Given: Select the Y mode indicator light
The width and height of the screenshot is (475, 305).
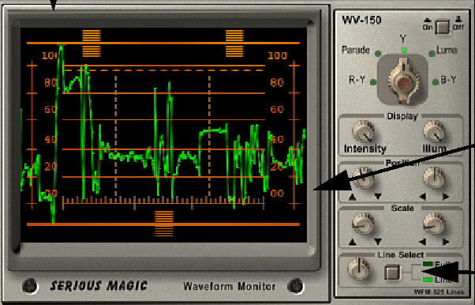Looking at the screenshot, I should point(404,50).
